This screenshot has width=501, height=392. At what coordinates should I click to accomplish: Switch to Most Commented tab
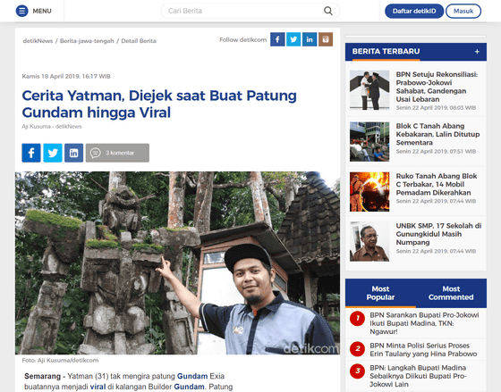[451, 293]
